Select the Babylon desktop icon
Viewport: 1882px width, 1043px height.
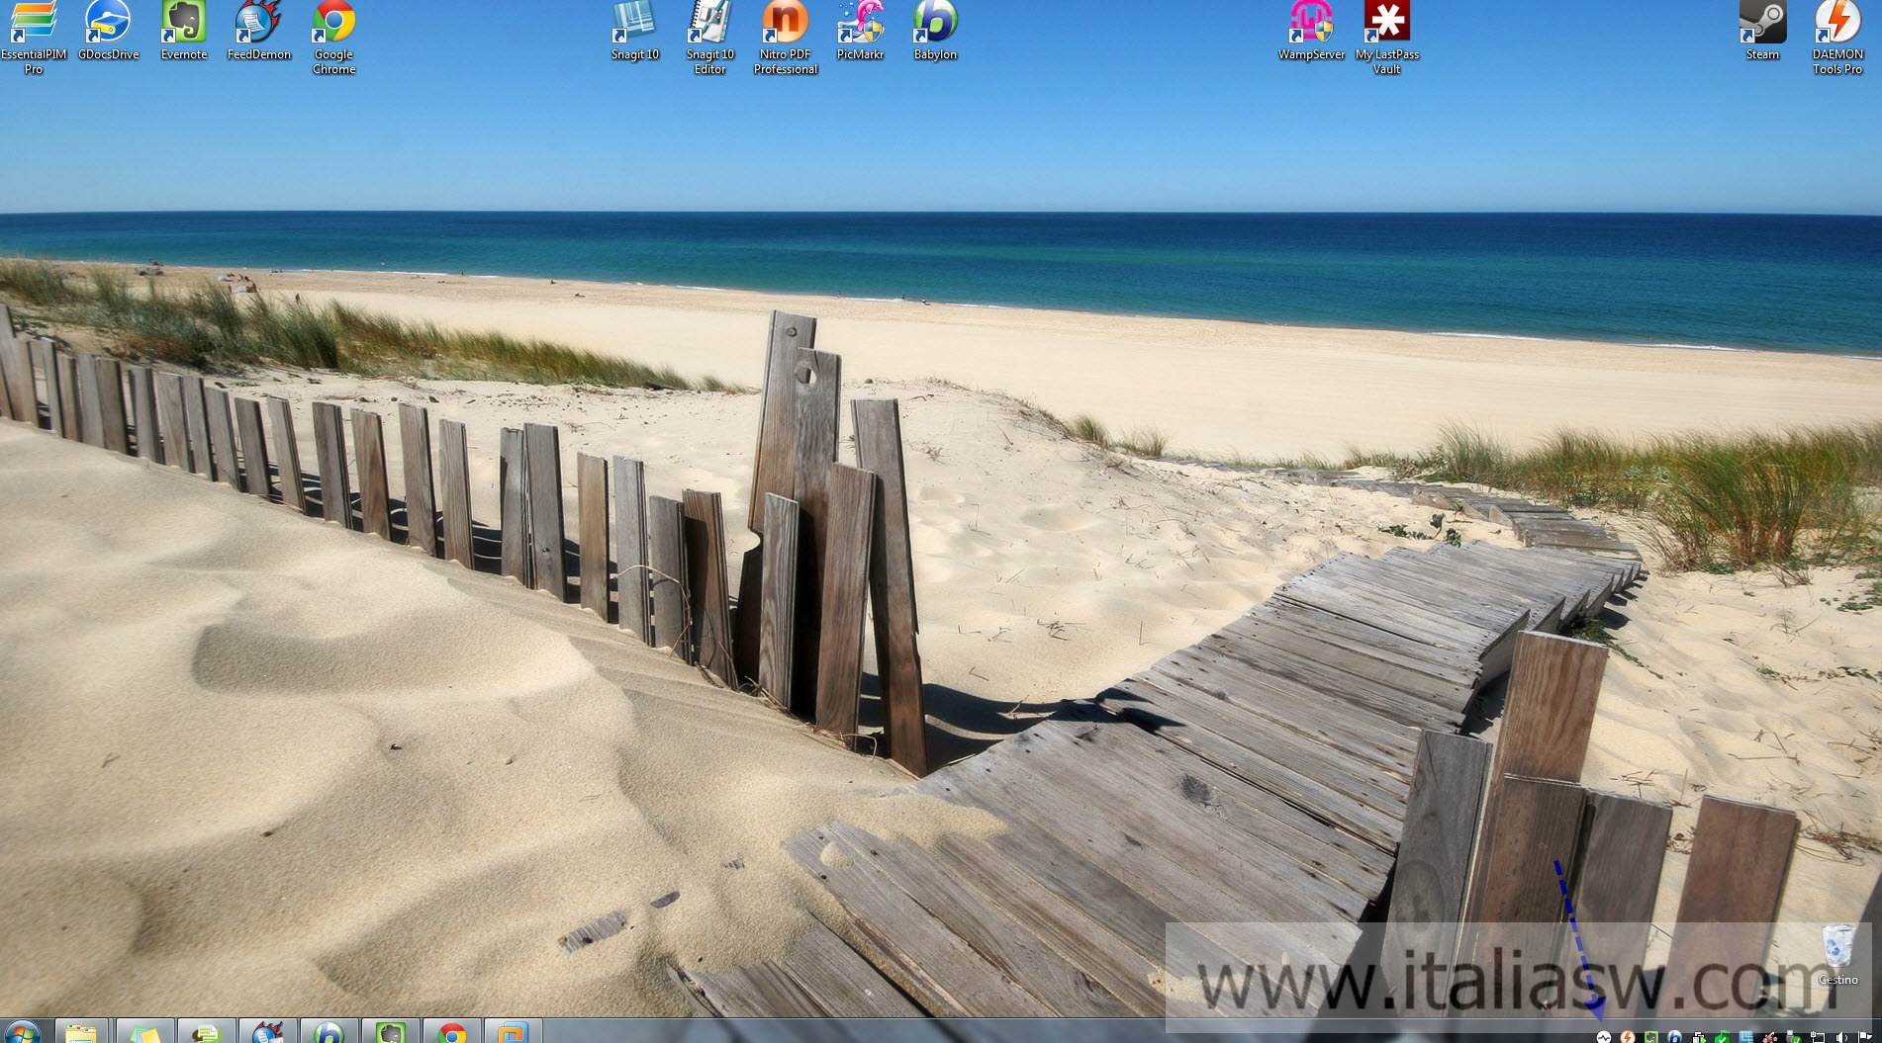[936, 31]
